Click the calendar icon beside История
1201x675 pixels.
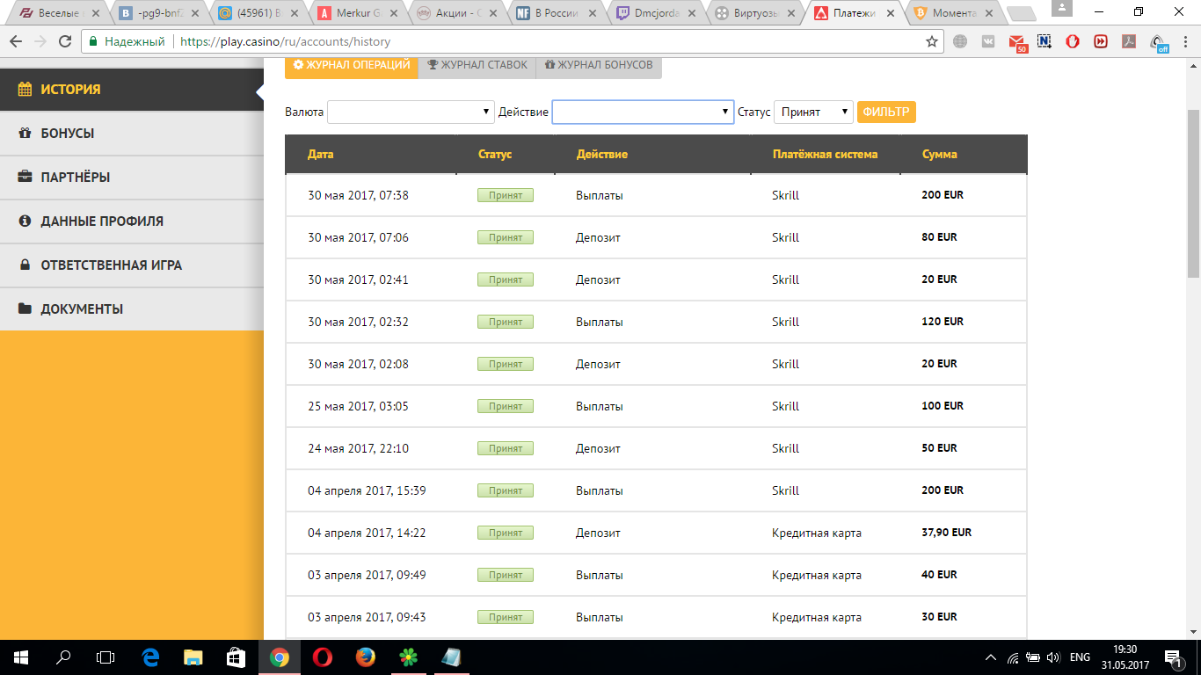click(25, 89)
